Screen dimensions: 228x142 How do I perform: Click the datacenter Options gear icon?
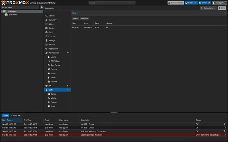pos(46,36)
